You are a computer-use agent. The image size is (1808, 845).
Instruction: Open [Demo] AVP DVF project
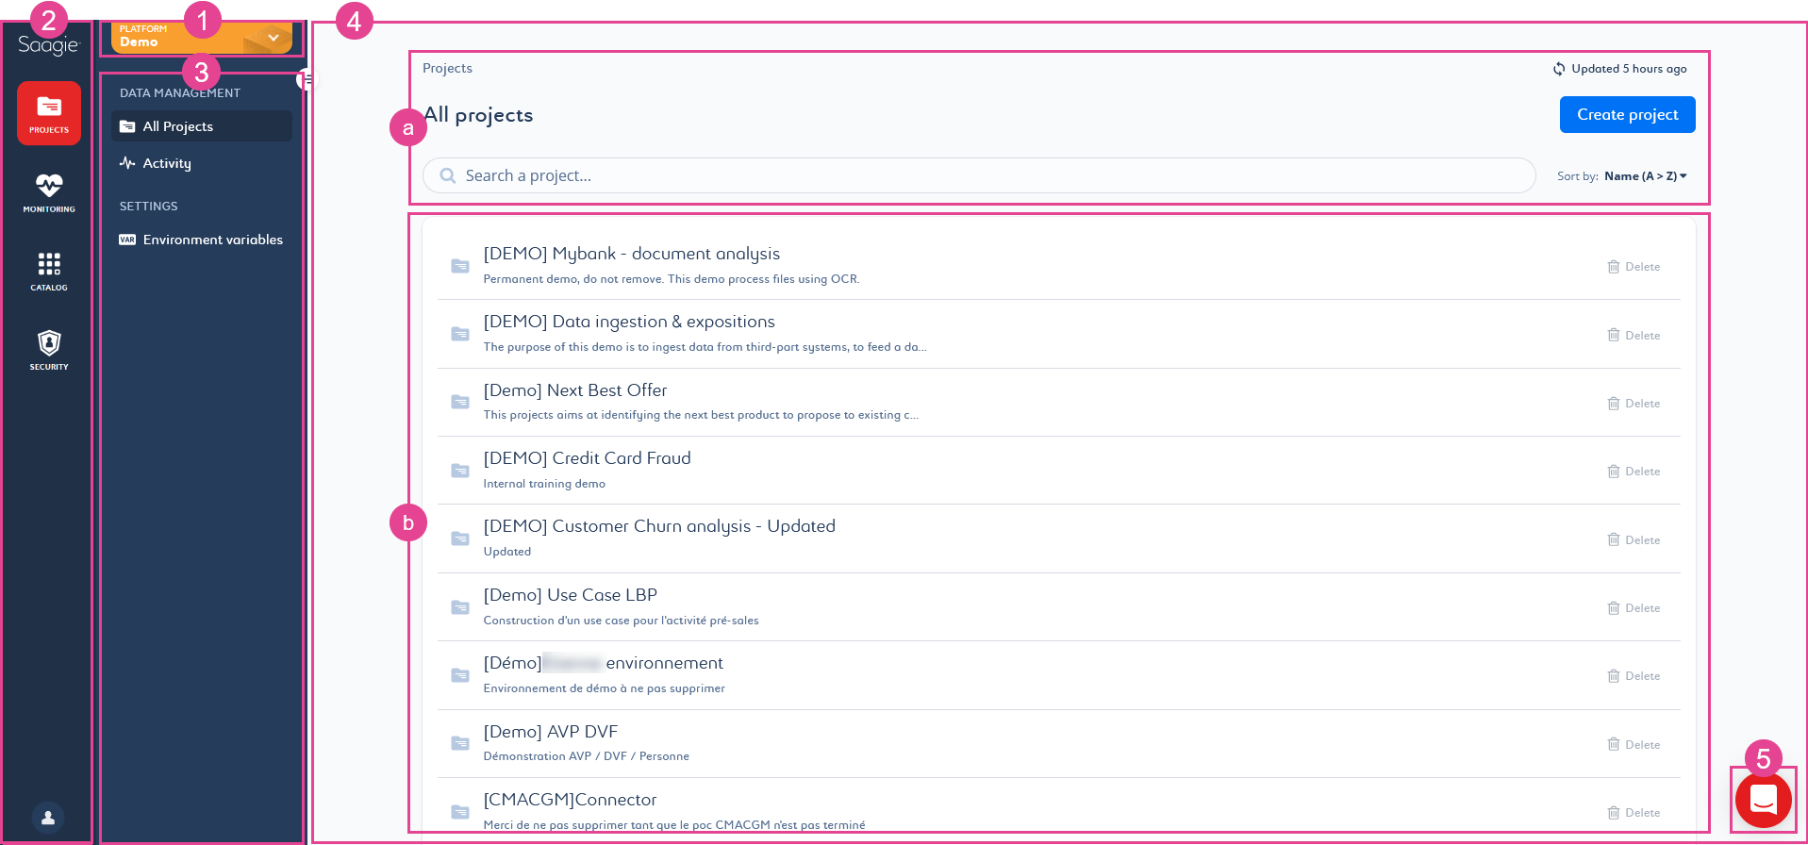pos(550,732)
